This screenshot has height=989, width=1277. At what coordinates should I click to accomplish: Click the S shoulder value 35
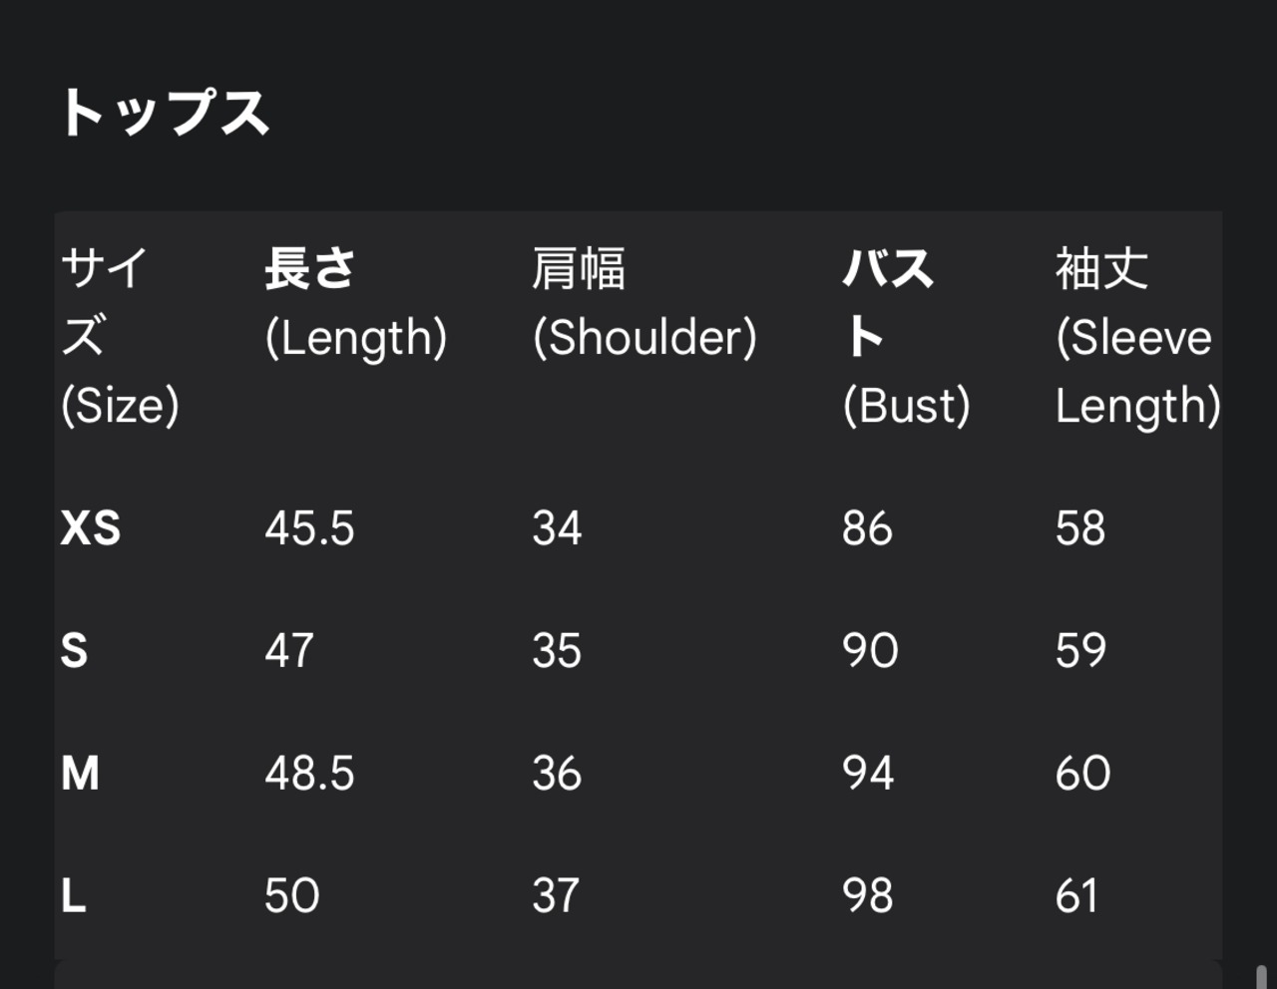coord(557,651)
